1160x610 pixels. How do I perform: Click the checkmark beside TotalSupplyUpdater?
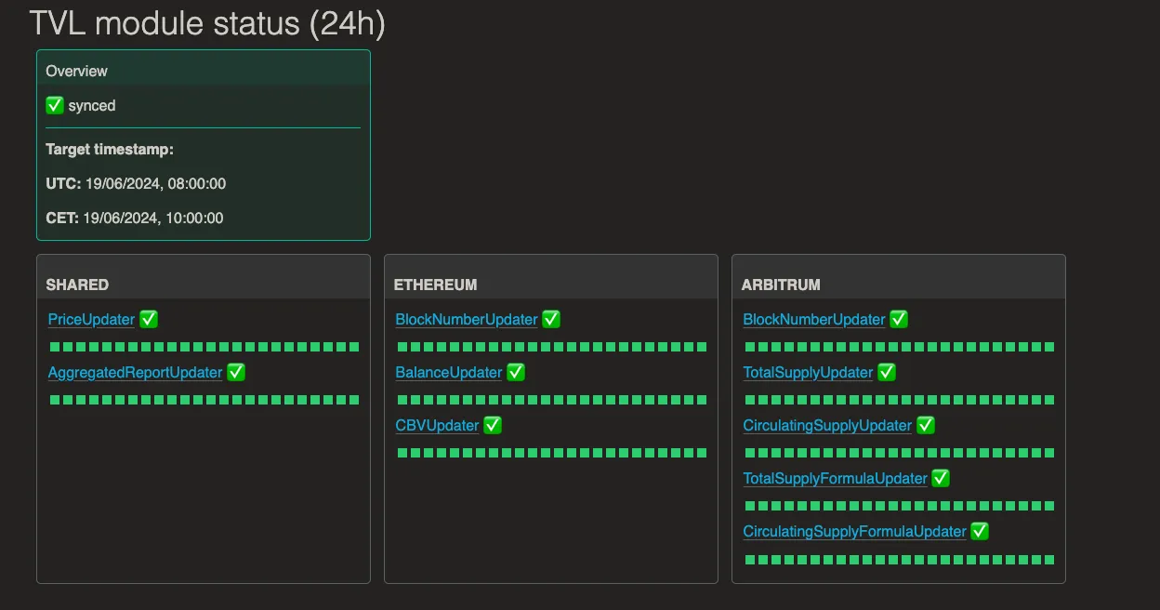887,372
